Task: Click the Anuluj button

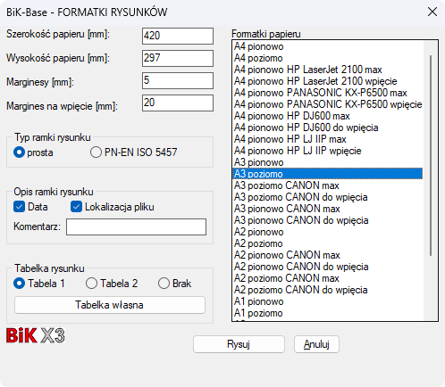Action: (316, 344)
